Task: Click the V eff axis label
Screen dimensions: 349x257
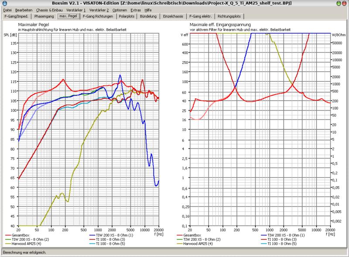Action: coord(184,35)
